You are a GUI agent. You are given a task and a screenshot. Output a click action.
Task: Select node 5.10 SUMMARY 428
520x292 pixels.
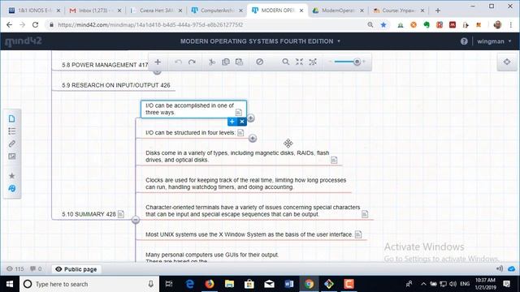pyautogui.click(x=89, y=214)
